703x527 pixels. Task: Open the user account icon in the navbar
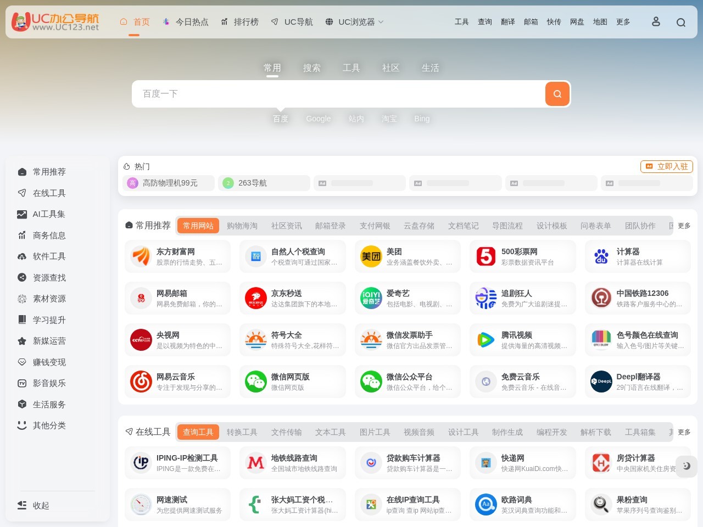[x=656, y=22]
